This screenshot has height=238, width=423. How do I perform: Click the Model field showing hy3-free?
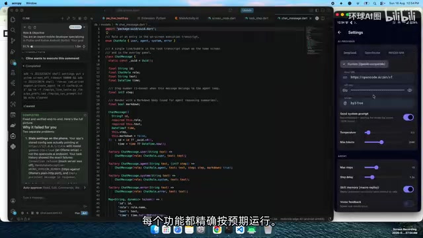click(377, 102)
